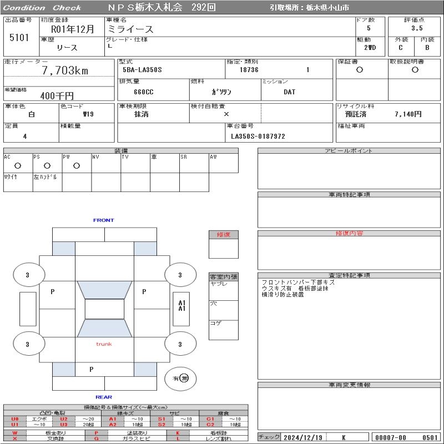Click the model code '5BA-LA350S'
This screenshot has width=444, height=444.
pos(142,70)
